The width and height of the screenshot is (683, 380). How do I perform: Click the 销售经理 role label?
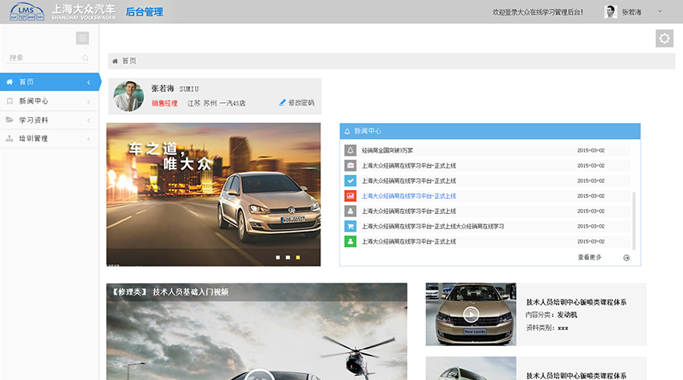pyautogui.click(x=165, y=103)
